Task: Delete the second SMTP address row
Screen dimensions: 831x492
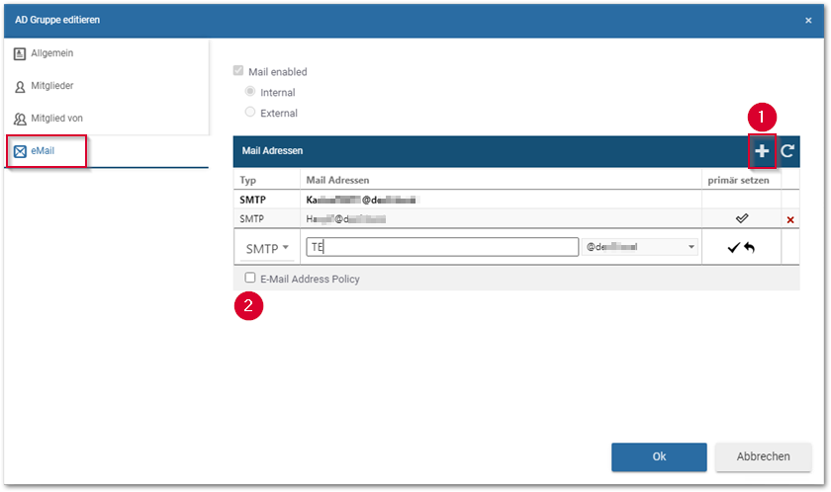Action: coord(790,219)
